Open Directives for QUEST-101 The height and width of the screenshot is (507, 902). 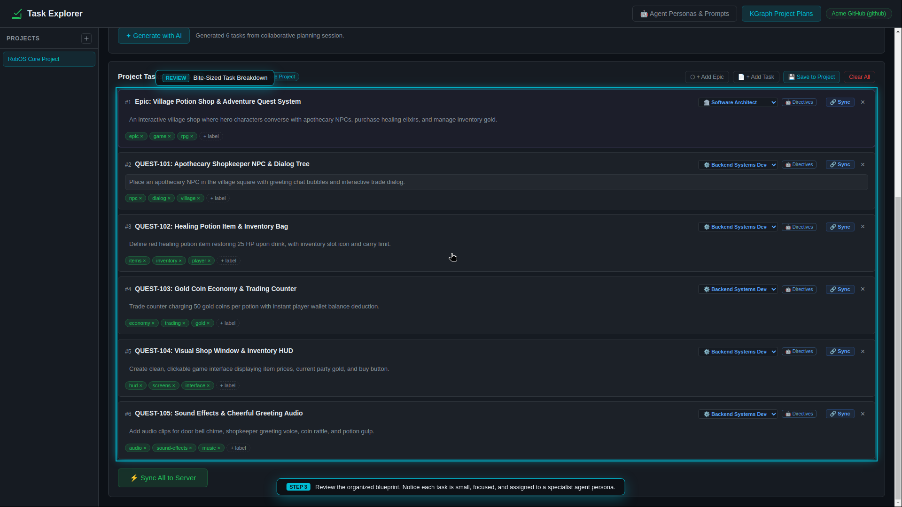pos(799,165)
